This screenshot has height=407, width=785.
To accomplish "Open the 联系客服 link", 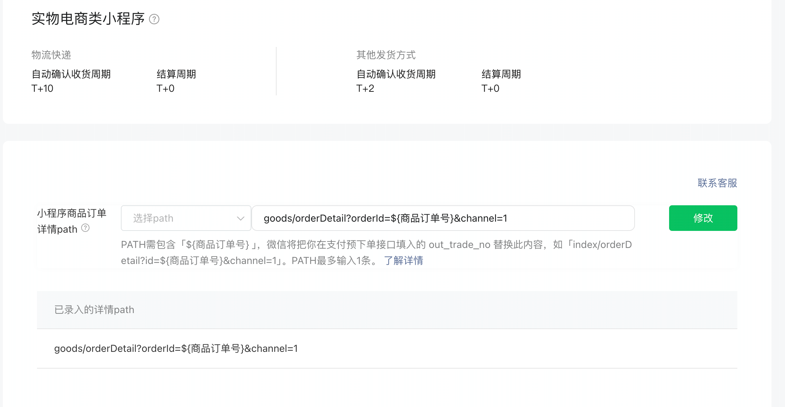I will click(717, 183).
